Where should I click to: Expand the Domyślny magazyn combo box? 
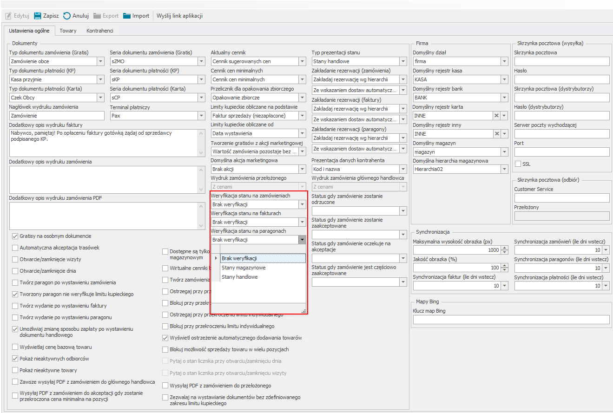click(x=504, y=152)
